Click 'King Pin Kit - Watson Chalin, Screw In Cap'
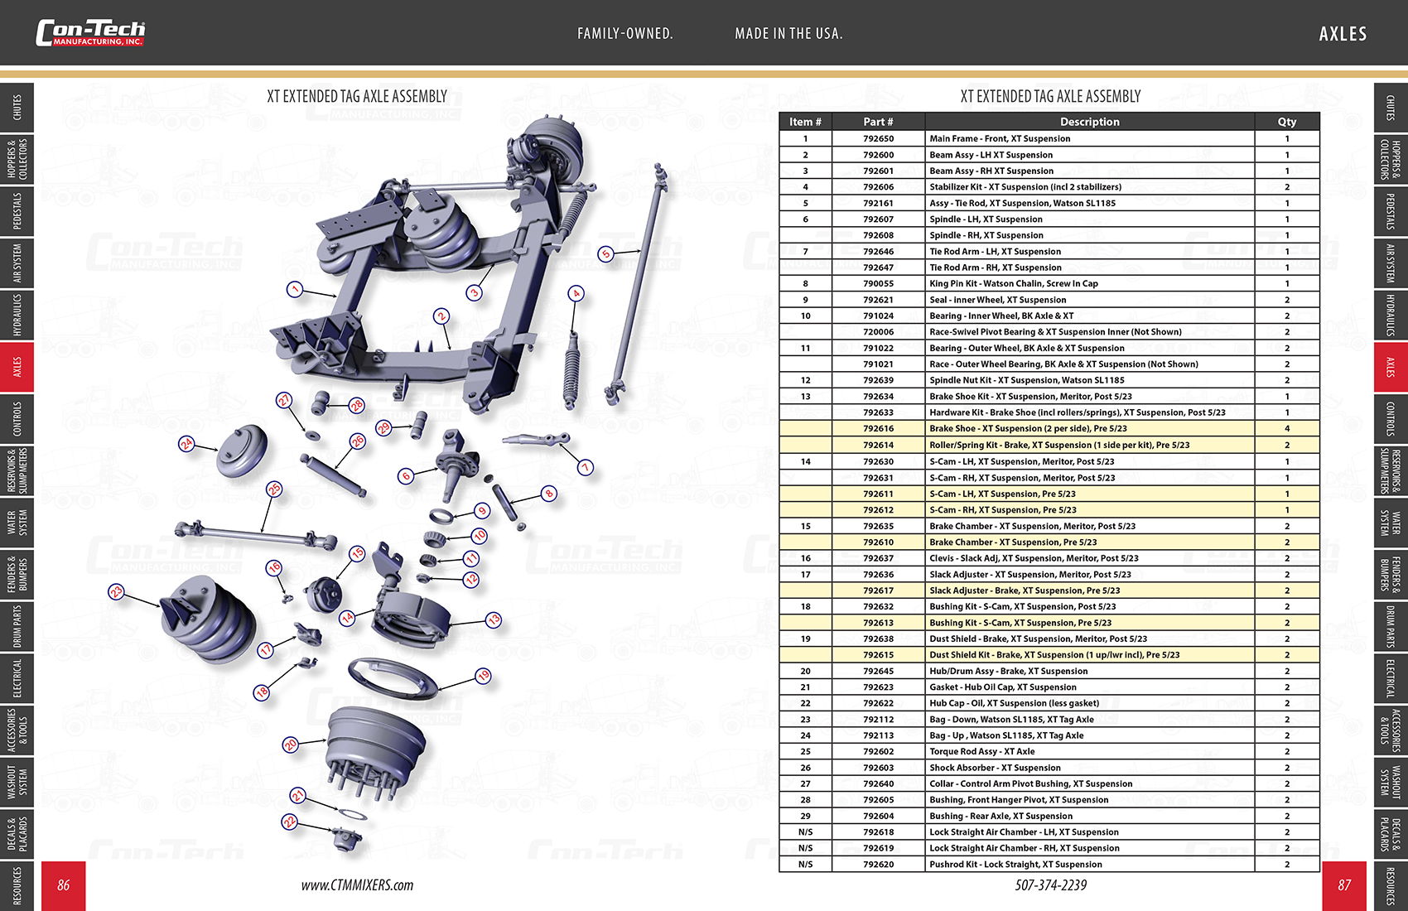1408x911 pixels. point(1014,283)
